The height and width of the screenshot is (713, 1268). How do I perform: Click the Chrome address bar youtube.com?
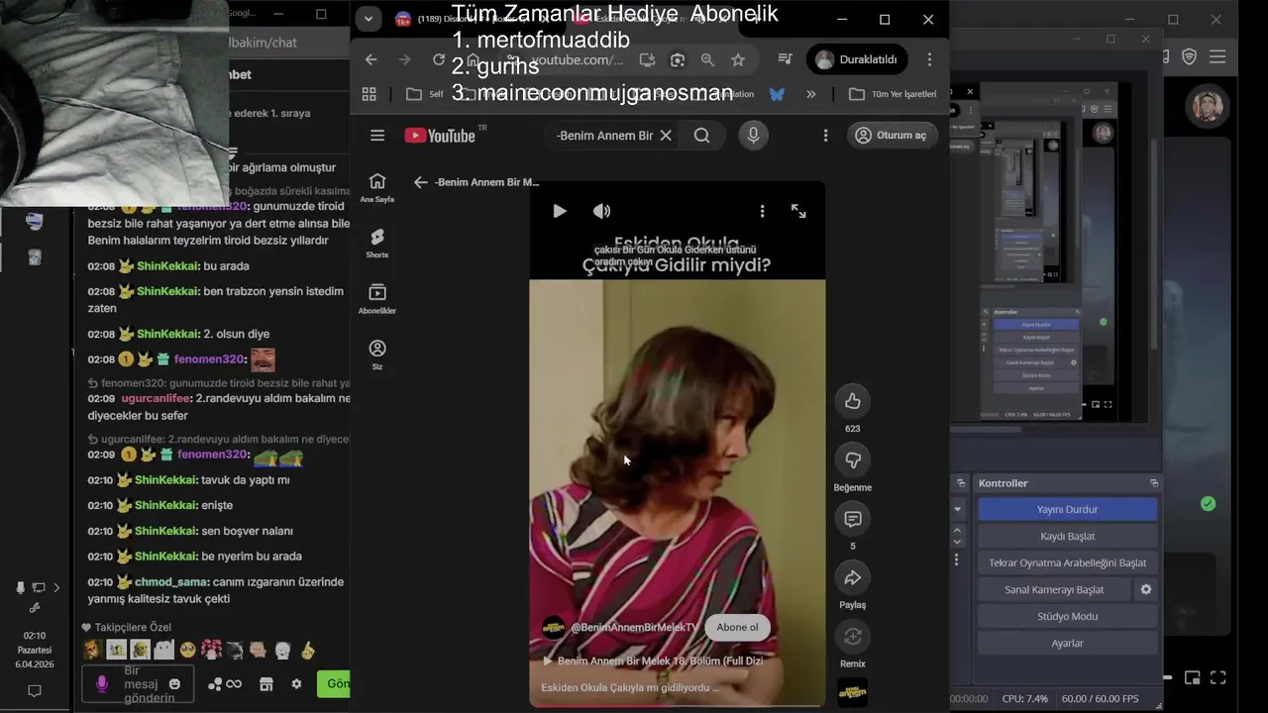click(578, 60)
